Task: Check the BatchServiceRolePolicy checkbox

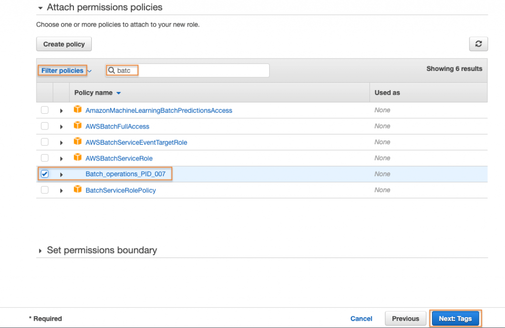Action: pos(44,190)
